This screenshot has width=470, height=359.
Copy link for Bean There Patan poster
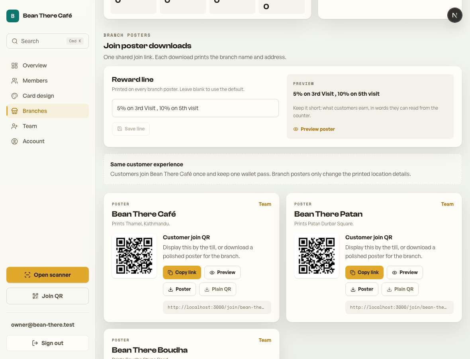(364, 272)
